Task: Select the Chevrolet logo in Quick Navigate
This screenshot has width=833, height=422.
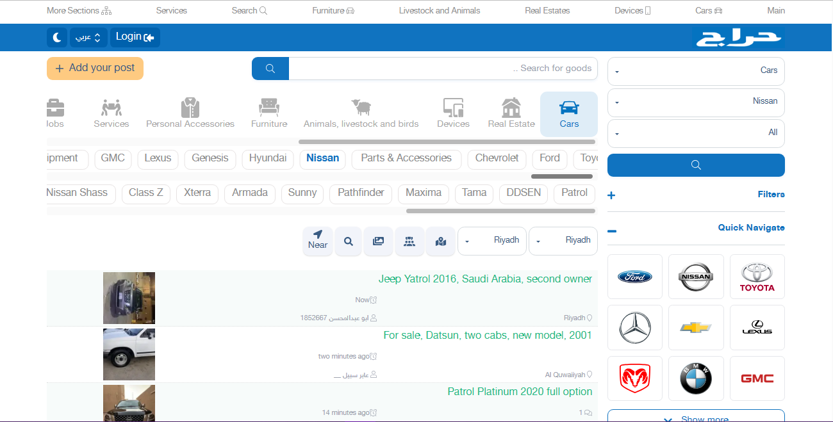Action: 696,327
